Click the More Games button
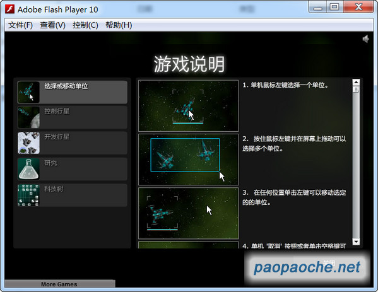Viewport: 378px width, 292px height. (x=59, y=284)
